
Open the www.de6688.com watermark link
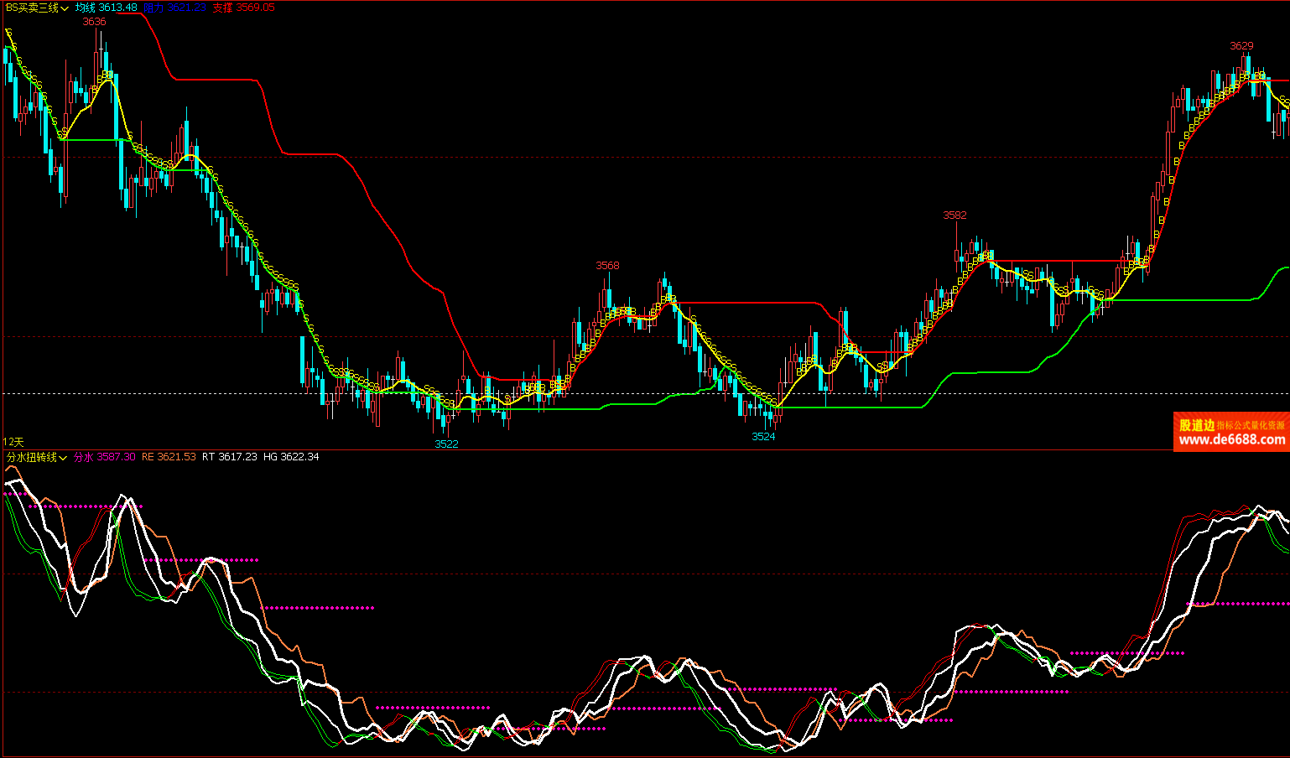click(x=1231, y=439)
